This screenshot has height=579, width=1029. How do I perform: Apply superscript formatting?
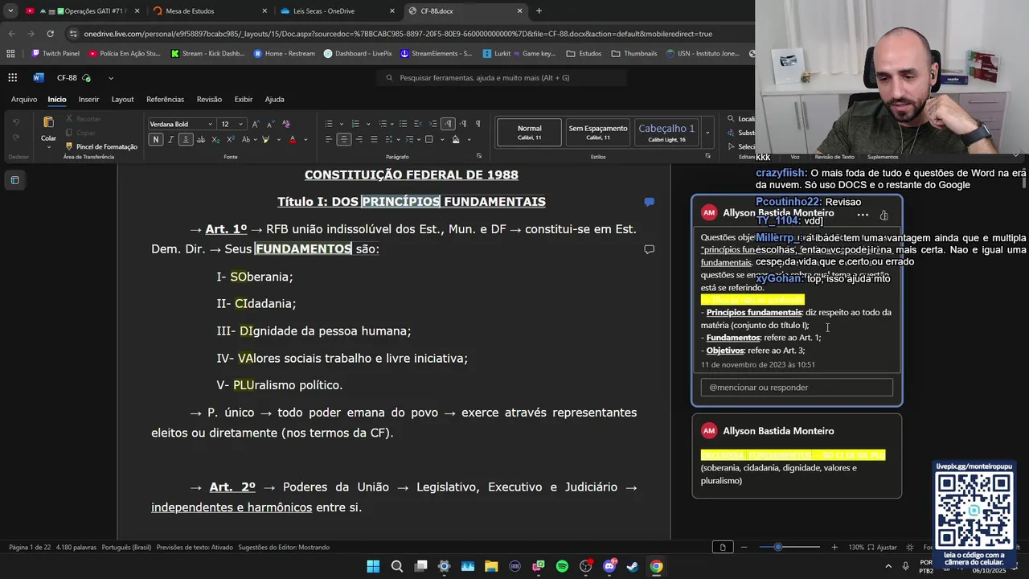click(x=231, y=139)
